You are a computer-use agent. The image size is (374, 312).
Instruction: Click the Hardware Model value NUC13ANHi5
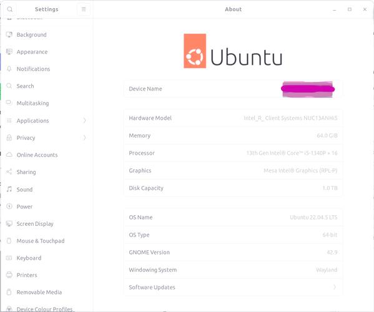[290, 118]
